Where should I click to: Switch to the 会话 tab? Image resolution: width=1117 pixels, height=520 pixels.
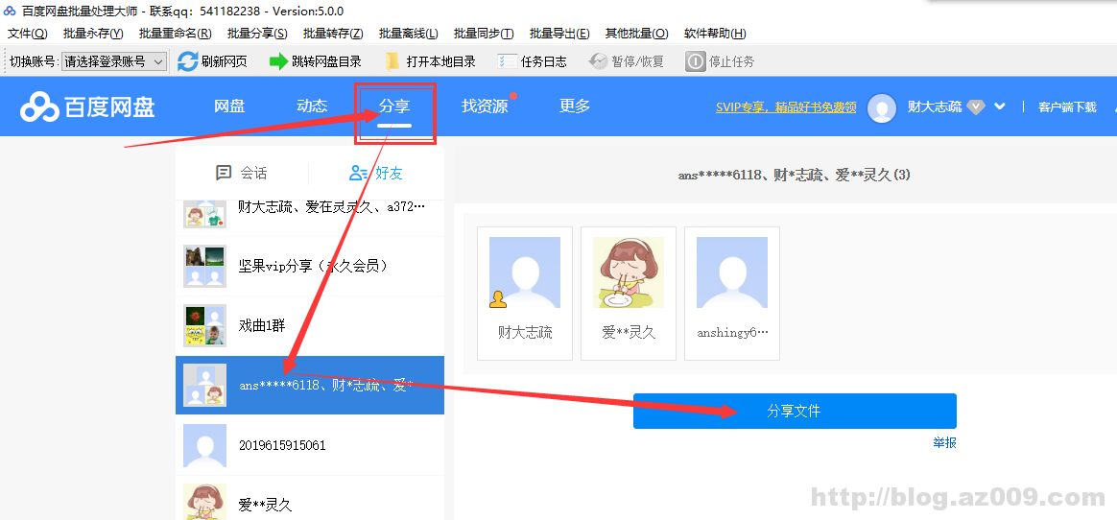click(242, 173)
